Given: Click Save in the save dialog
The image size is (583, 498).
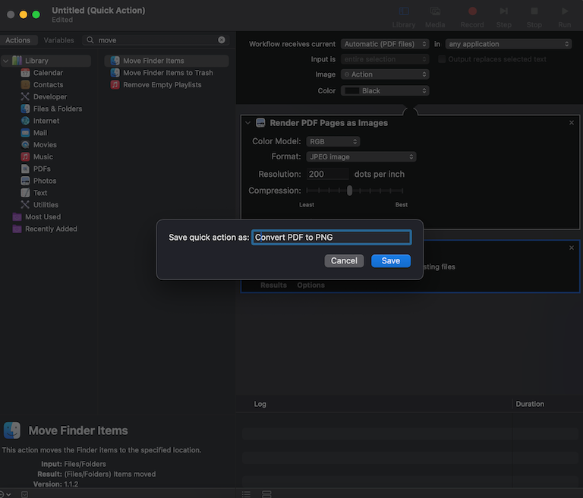Looking at the screenshot, I should click(391, 260).
